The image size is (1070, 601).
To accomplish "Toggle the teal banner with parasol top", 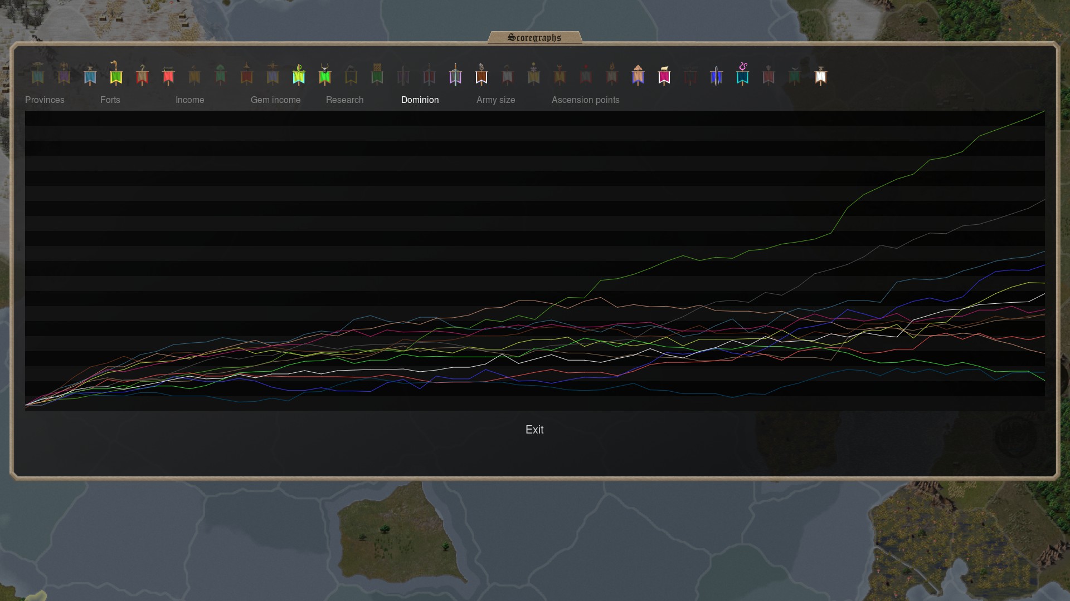I will pos(38,73).
